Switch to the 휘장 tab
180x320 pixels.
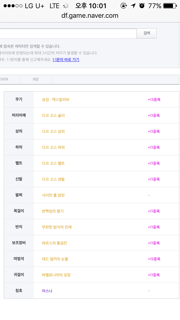point(35,79)
